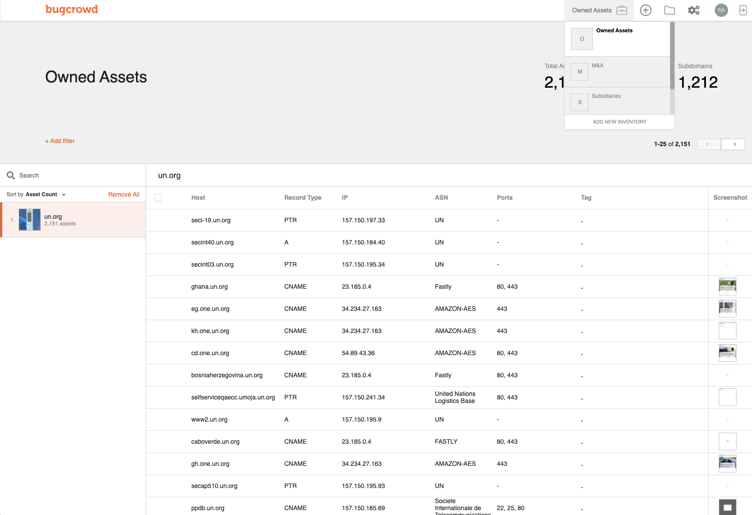Click host eg.one.un.org

[210, 309]
